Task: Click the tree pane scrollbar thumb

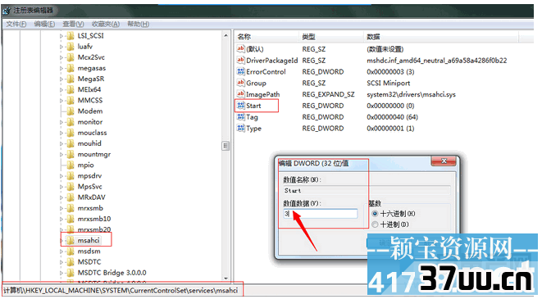Action: click(225, 146)
